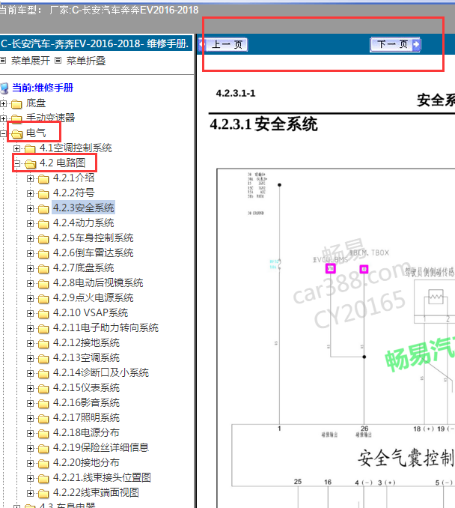
Task: Open 4.2.8电动后视镜系统 in the tree
Action: point(98,282)
